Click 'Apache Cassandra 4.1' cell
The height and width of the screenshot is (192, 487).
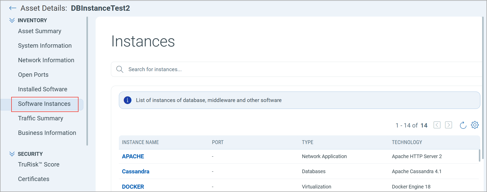[417, 171]
